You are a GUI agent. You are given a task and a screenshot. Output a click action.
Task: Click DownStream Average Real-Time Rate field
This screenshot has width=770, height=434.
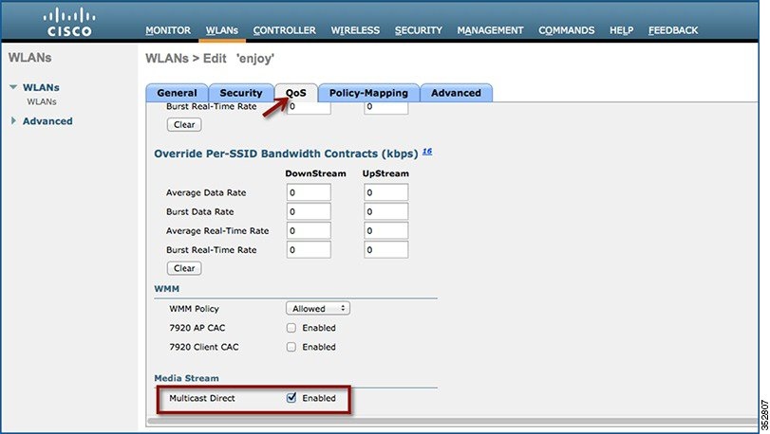pyautogui.click(x=309, y=230)
